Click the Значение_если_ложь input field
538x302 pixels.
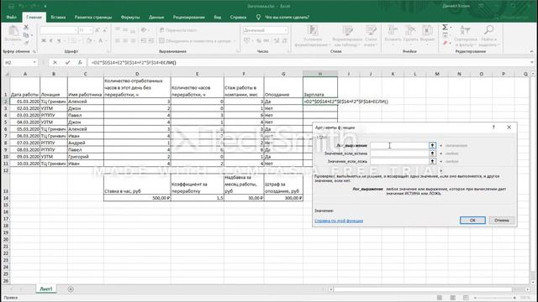click(399, 161)
